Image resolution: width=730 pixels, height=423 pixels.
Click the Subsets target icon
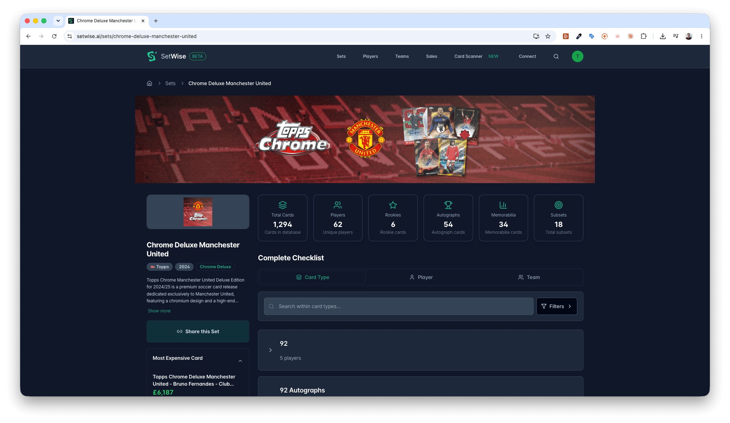coord(559,205)
